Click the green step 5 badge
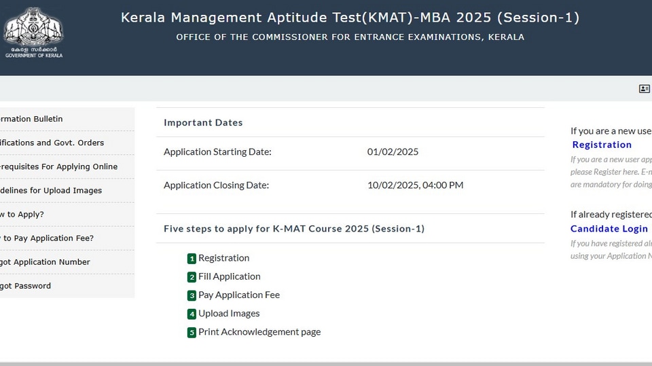Image resolution: width=652 pixels, height=366 pixels. pos(192,332)
